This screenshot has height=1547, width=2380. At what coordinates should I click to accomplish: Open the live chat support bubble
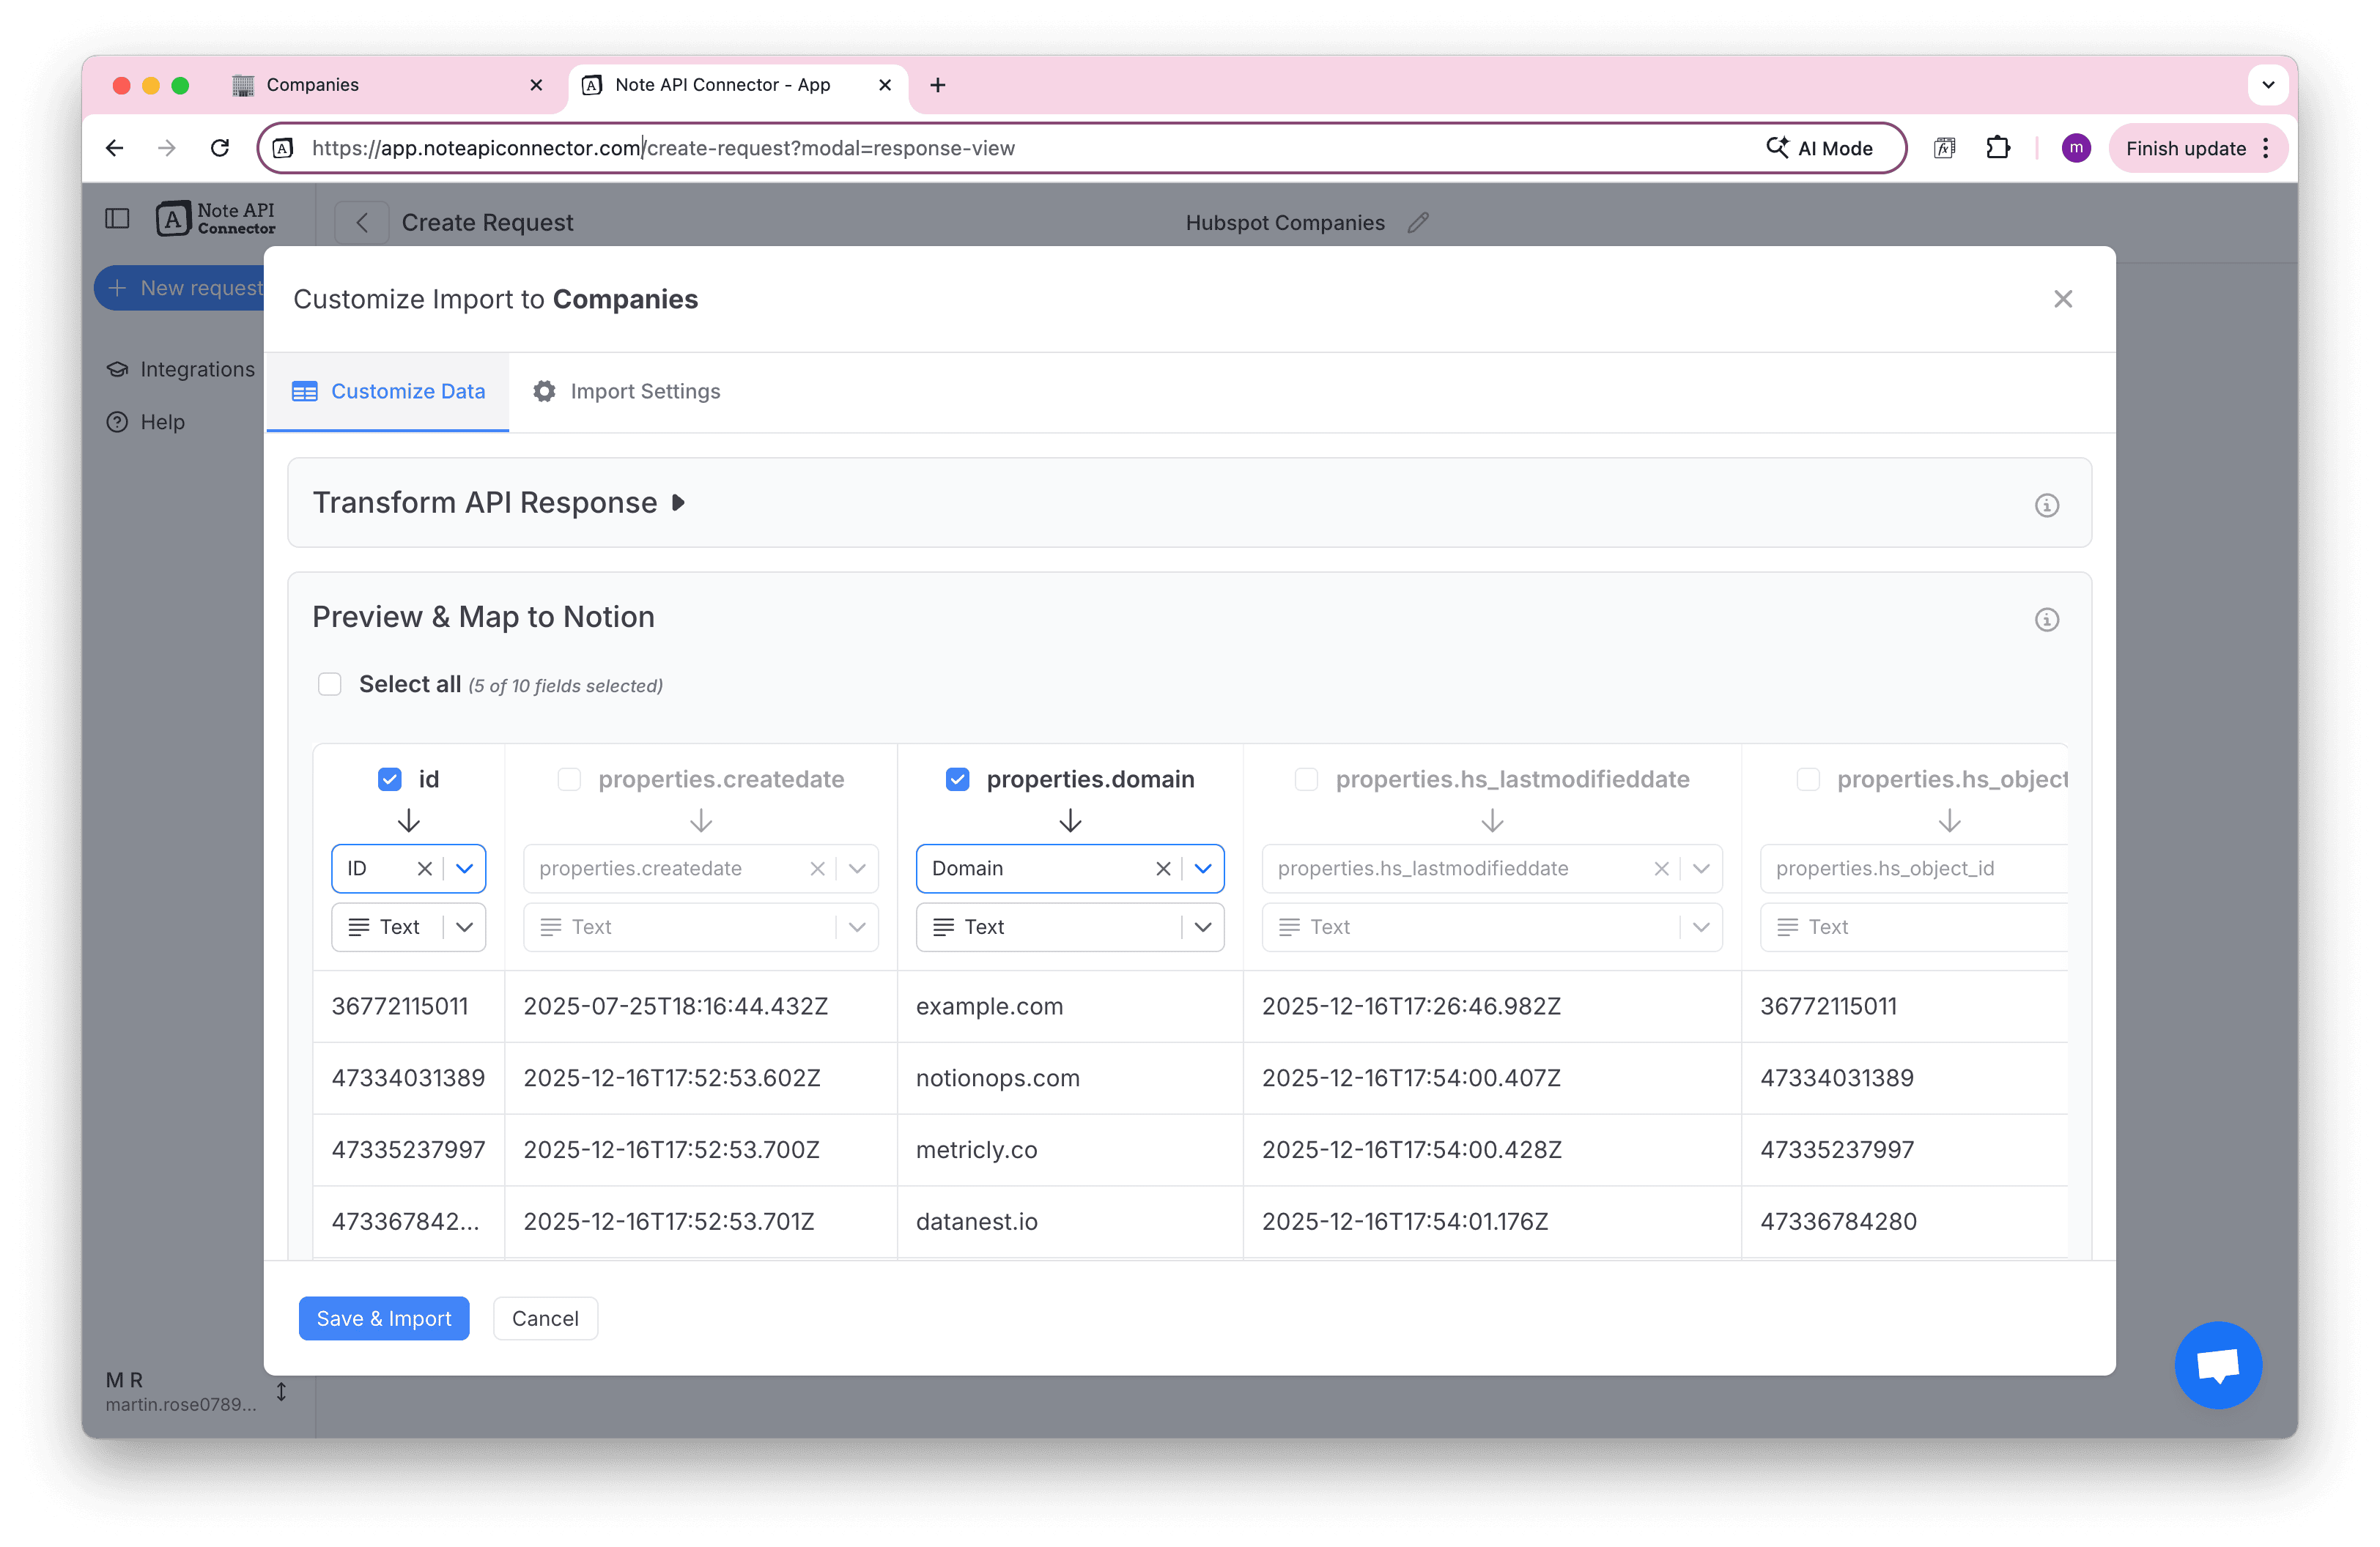[x=2217, y=1364]
